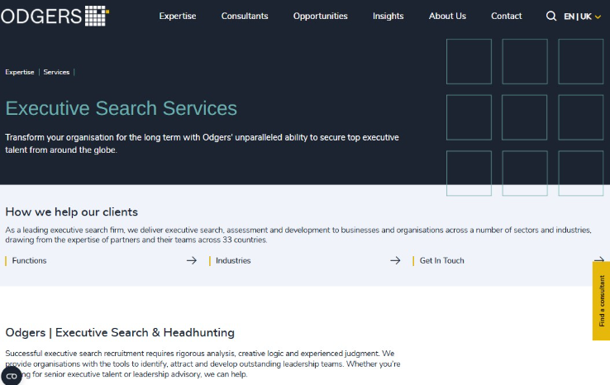Go to Services breadcrumb link
The height and width of the screenshot is (385, 610).
[56, 72]
